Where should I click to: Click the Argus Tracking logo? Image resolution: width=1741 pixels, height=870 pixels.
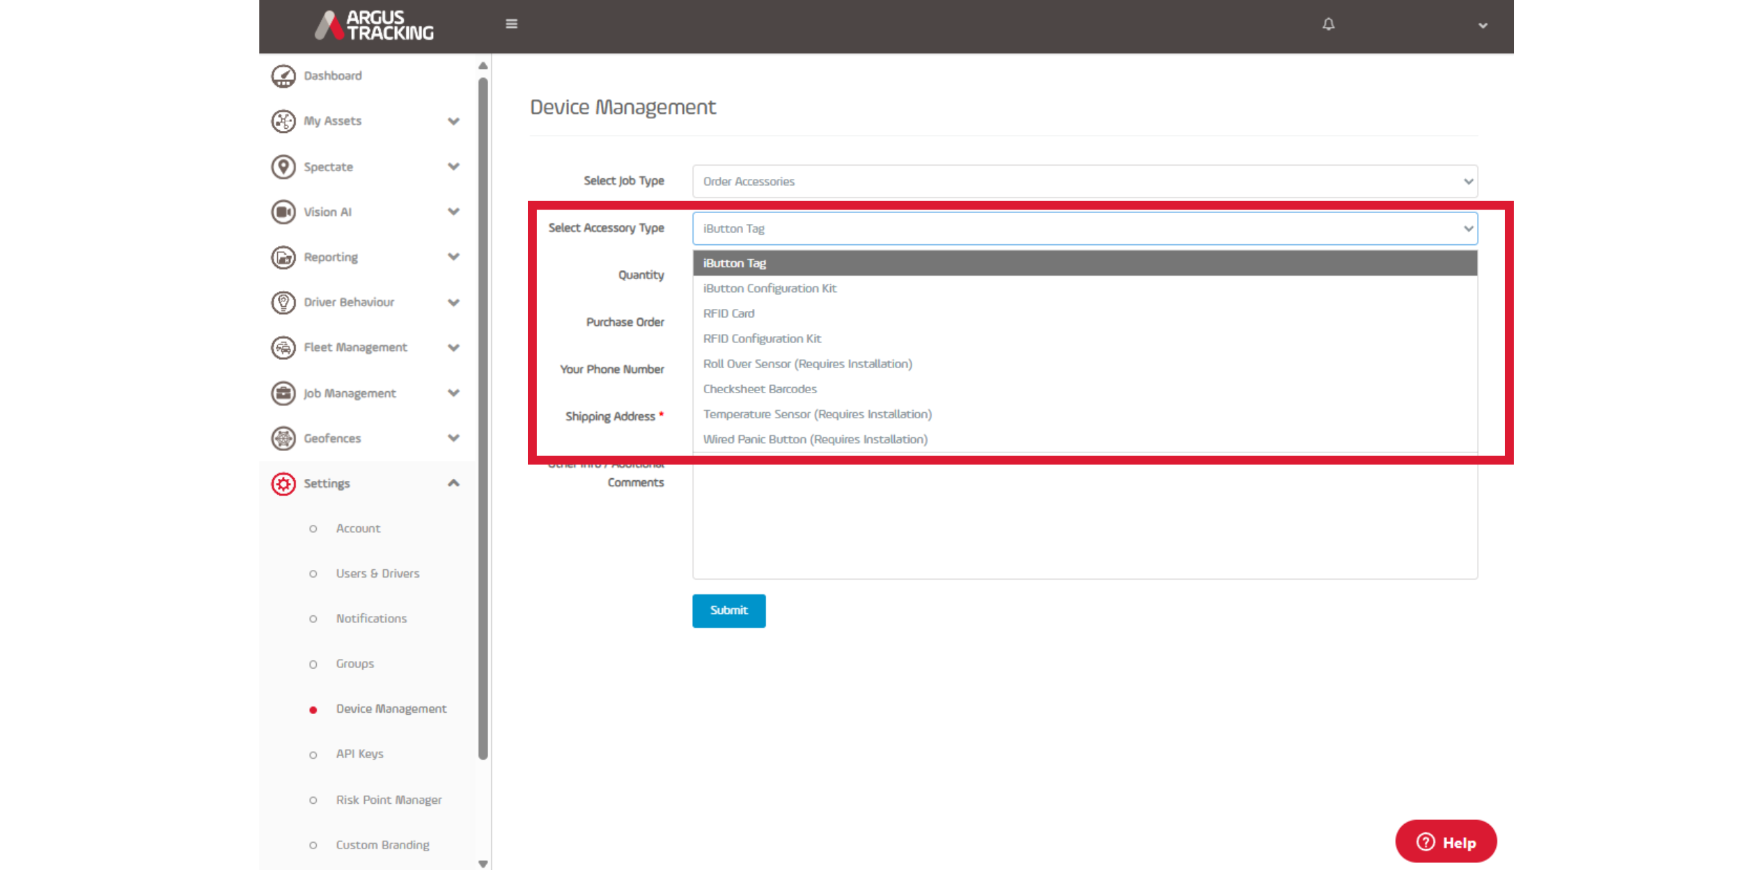pos(374,25)
